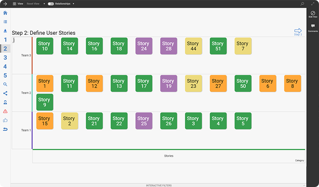Image resolution: width=319 pixels, height=187 pixels.
Task: Toggle fullscreen with the expand arrows
Action: point(313,4)
